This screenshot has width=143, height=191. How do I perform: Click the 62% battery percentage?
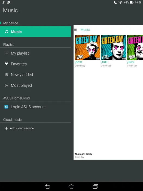pos(126,2)
